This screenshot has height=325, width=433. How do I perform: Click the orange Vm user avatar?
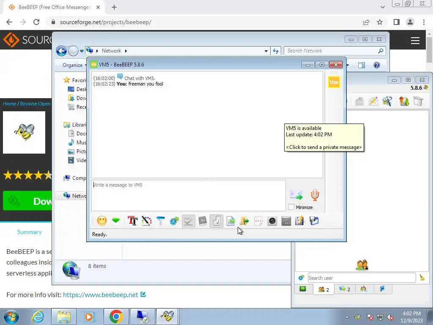point(334,82)
